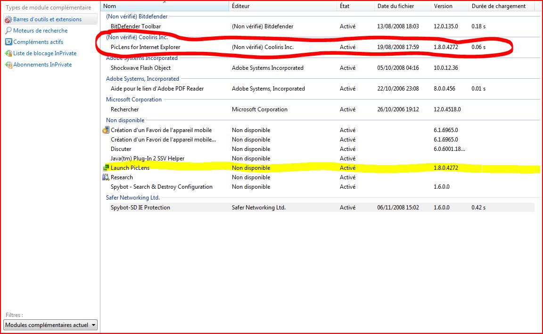Select the Microsoft Corporation group header
543x334 pixels.
[134, 100]
